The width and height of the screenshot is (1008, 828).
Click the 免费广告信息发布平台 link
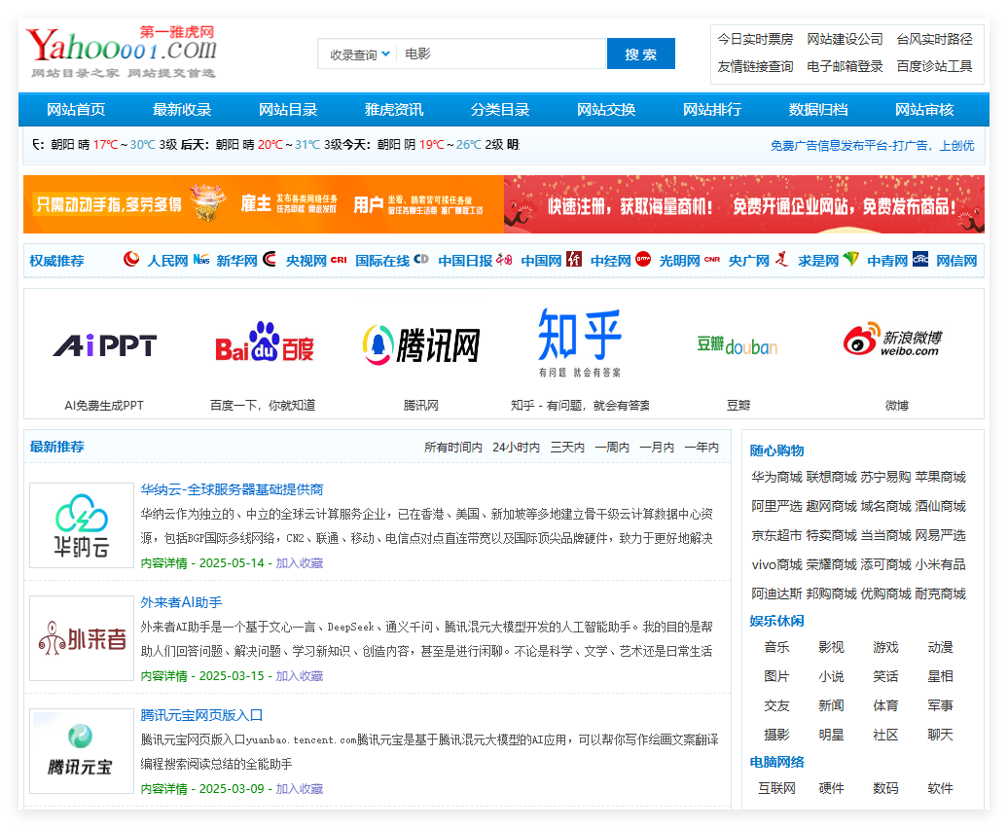point(873,146)
